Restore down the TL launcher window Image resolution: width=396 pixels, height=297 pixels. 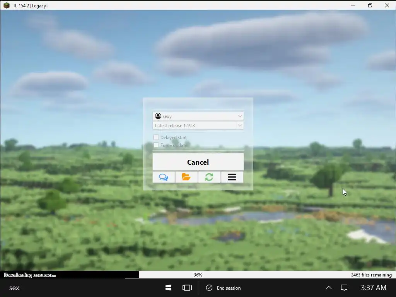[x=370, y=5]
